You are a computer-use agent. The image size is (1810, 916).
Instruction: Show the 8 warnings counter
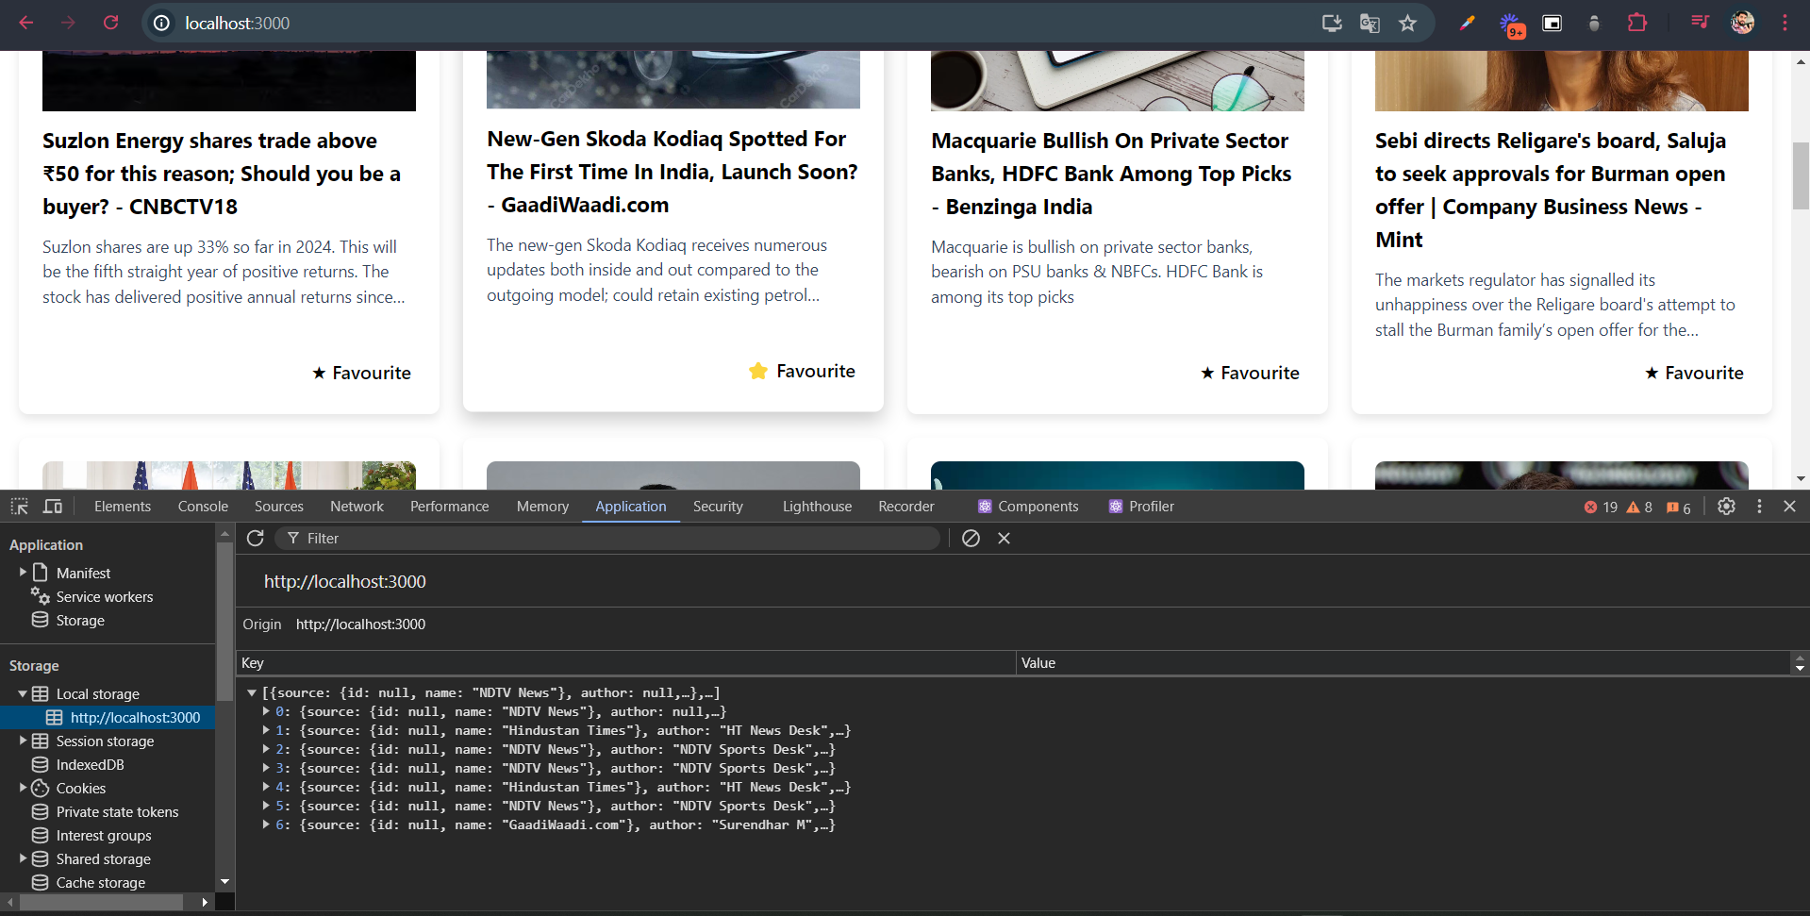click(1639, 508)
